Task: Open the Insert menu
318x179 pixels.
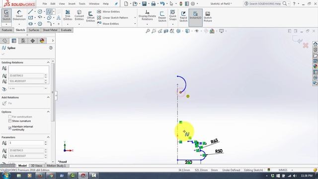Action: click(x=72, y=3)
